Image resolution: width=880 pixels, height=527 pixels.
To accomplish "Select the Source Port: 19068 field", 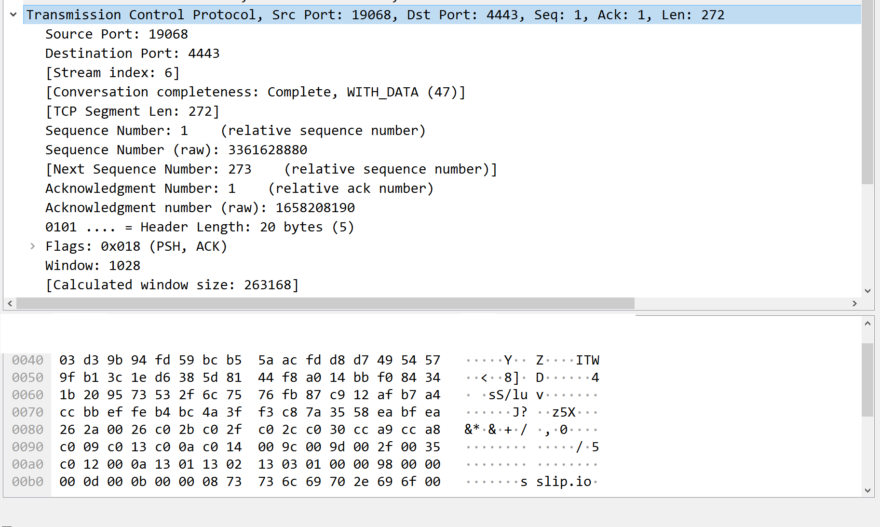I will click(x=117, y=34).
